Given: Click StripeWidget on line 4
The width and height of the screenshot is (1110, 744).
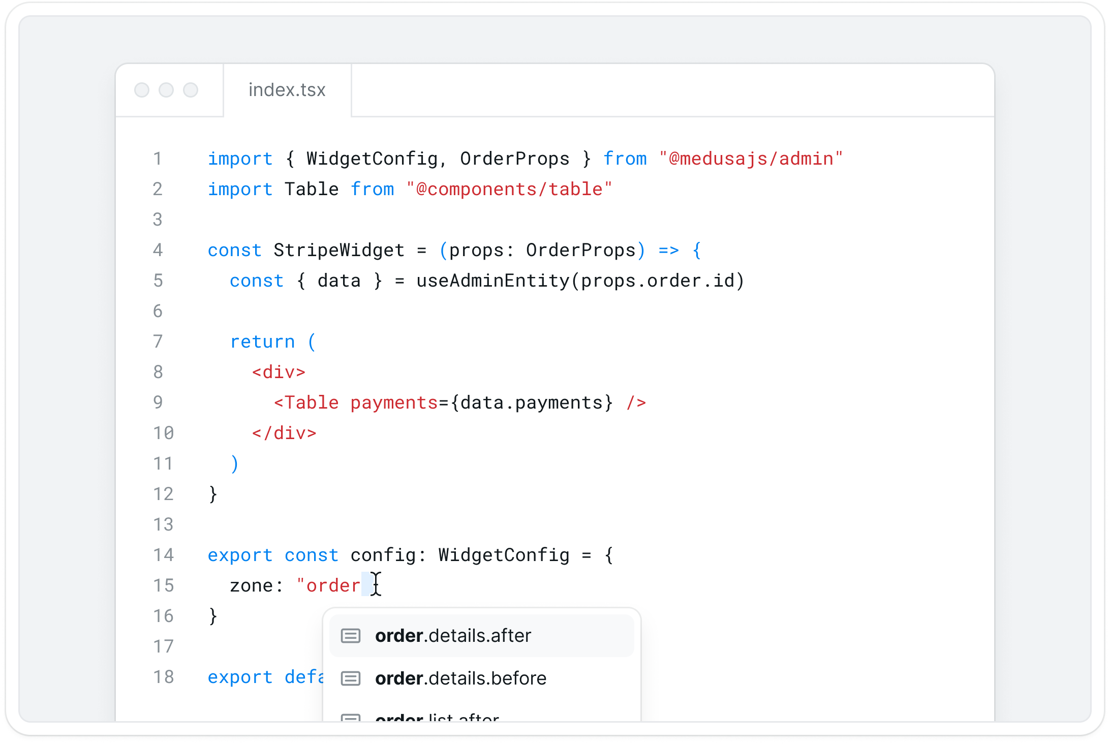Looking at the screenshot, I should tap(339, 250).
